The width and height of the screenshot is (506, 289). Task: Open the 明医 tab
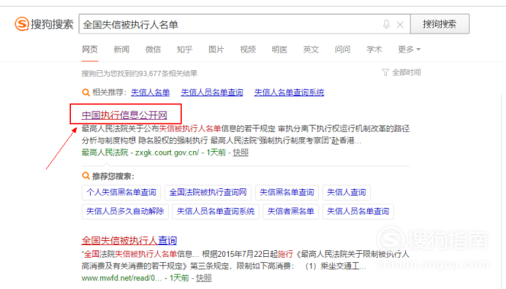pos(279,50)
